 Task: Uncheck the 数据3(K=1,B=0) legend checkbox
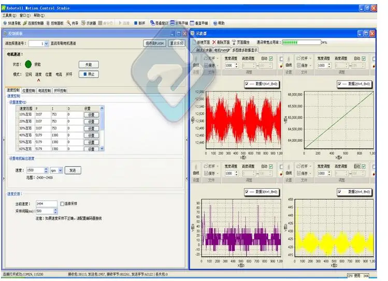247,192
